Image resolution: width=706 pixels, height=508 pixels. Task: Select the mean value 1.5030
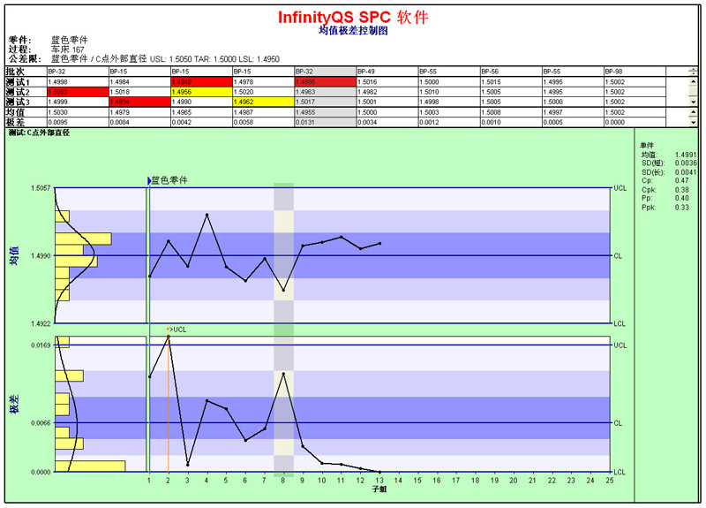click(x=78, y=112)
